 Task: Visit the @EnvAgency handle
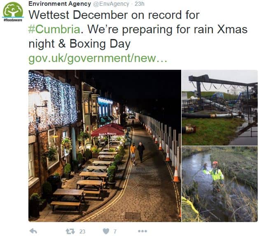[111, 4]
